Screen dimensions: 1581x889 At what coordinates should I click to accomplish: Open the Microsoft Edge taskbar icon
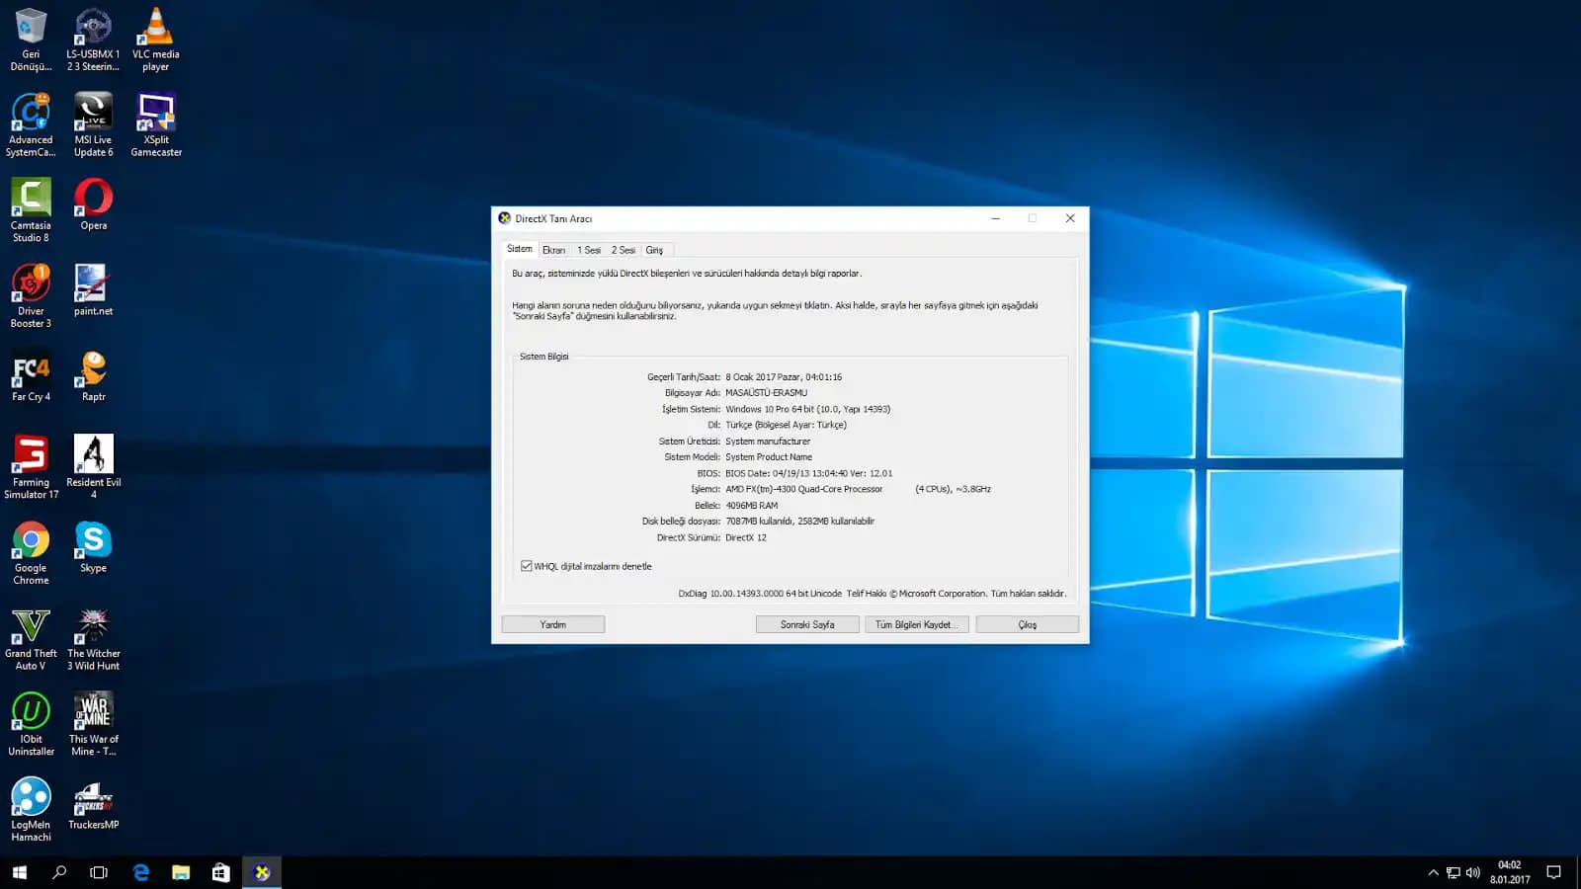click(x=141, y=872)
